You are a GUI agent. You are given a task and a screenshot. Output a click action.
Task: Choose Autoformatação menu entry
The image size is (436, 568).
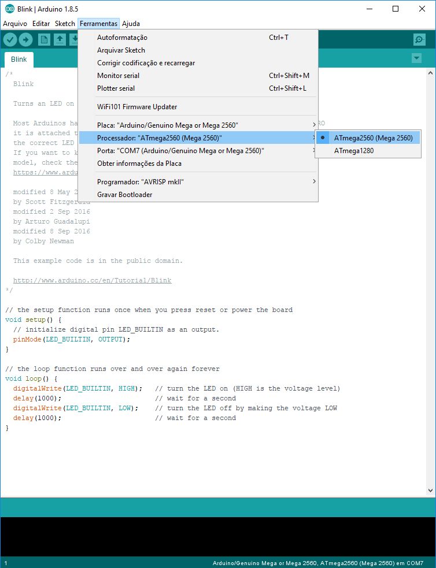198,38
